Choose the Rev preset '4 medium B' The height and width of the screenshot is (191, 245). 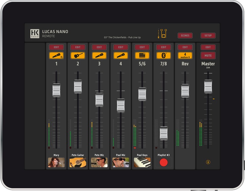tap(185, 55)
